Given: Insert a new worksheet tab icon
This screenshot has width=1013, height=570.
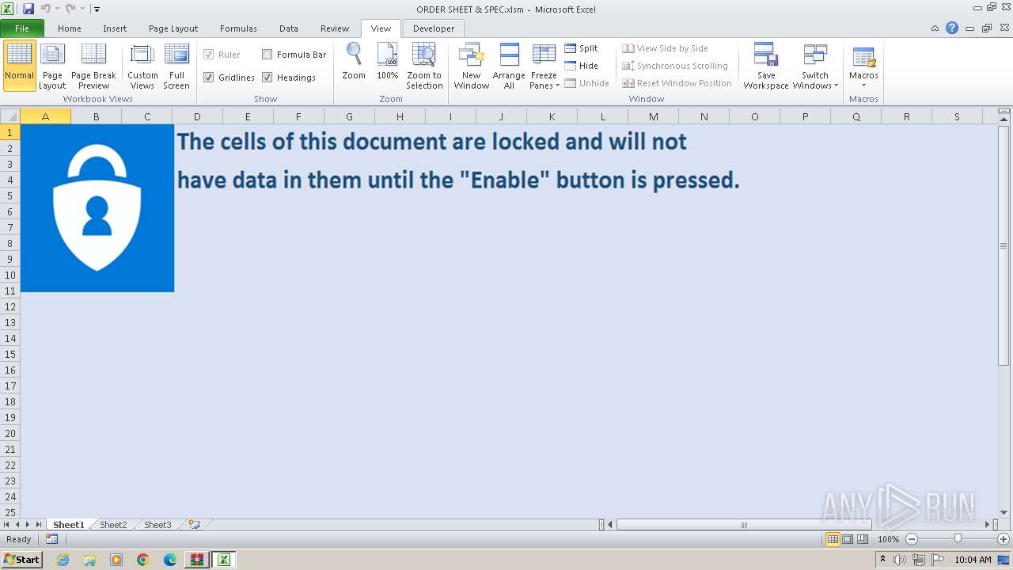Looking at the screenshot, I should 194,524.
